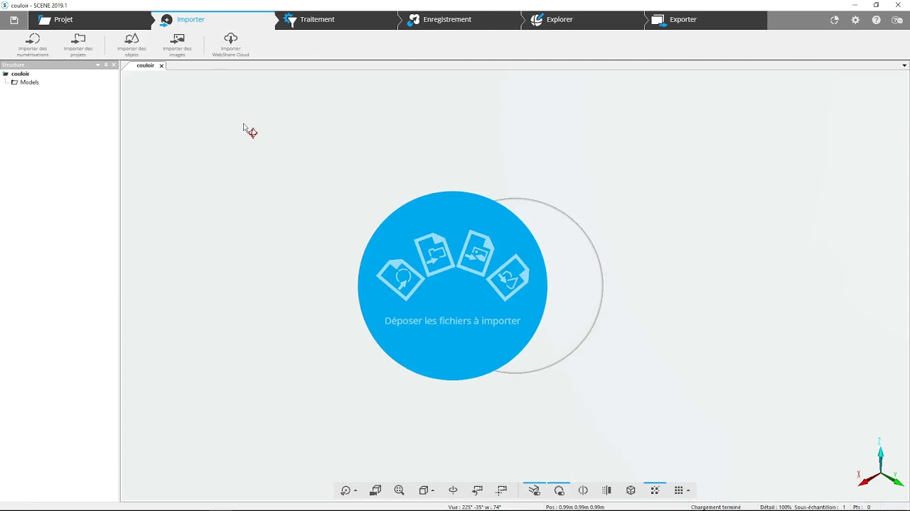
Task: Click the dotted flag marker icon
Action: pyautogui.click(x=502, y=490)
